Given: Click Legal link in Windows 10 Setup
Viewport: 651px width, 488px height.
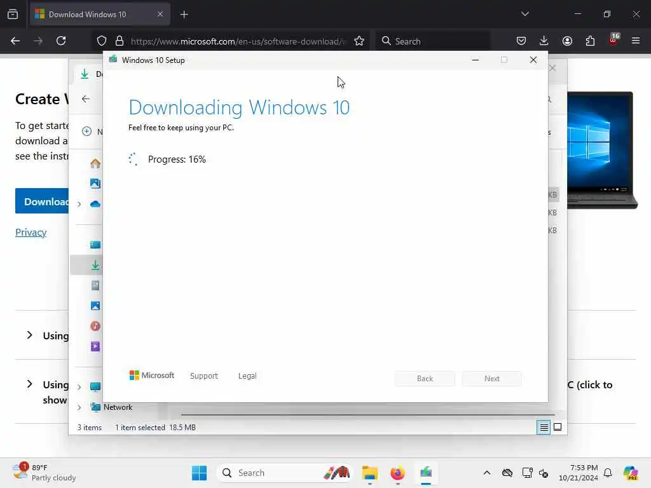Looking at the screenshot, I should tap(247, 376).
